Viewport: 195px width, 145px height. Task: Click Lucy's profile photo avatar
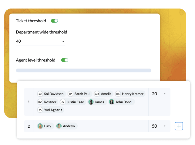(40, 126)
